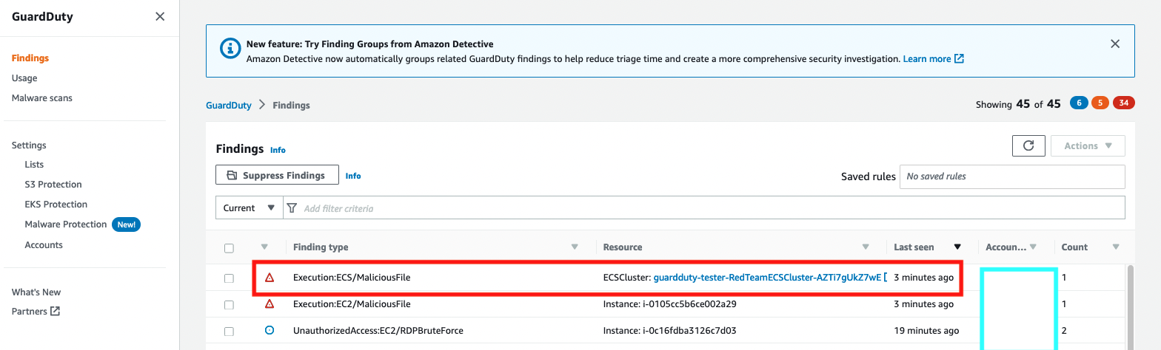
Task: Click the blue low-severity count badge
Action: pos(1078,103)
